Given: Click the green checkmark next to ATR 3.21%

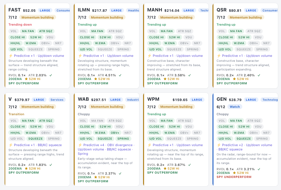Looking at the screenshot, I should (x=259, y=169).
